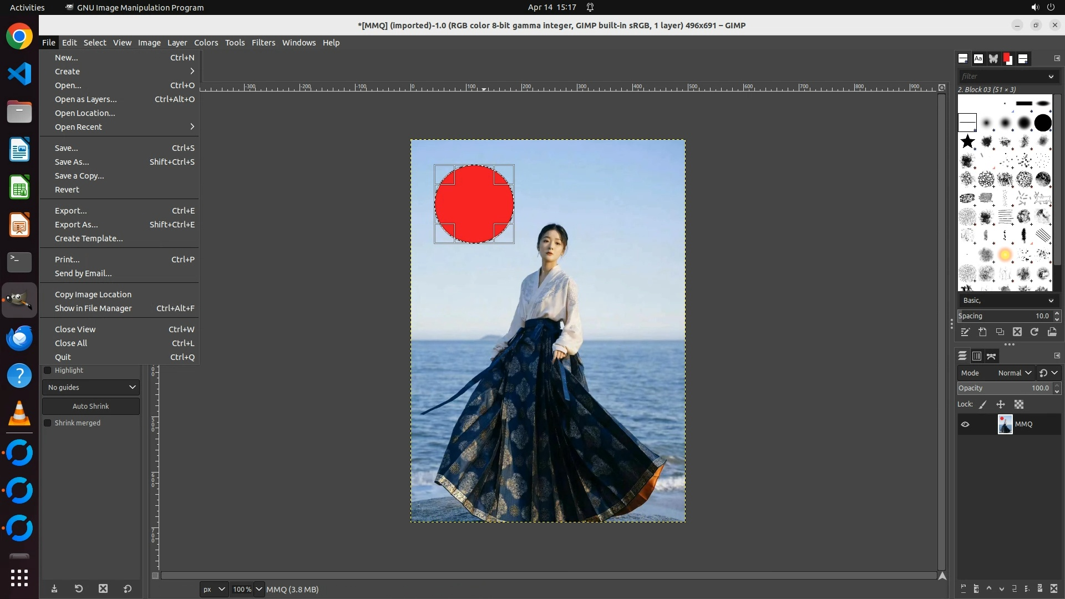Check the Shrink merged option
The width and height of the screenshot is (1065, 599).
click(x=48, y=423)
